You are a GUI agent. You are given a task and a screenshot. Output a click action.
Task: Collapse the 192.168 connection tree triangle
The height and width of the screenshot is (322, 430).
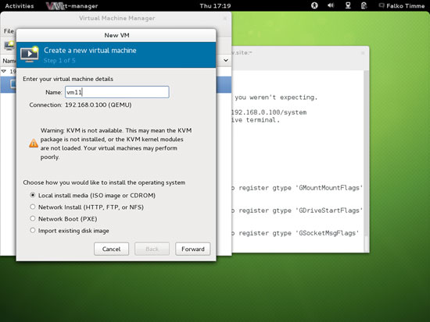4,71
